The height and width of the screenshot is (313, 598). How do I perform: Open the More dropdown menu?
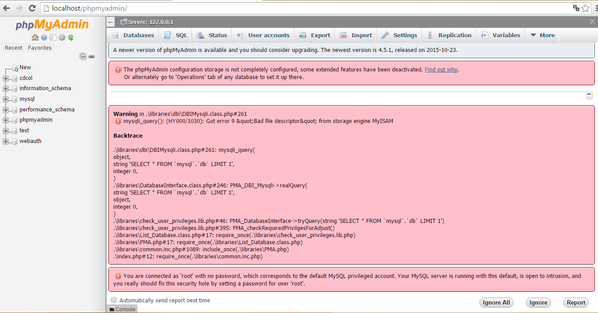542,36
